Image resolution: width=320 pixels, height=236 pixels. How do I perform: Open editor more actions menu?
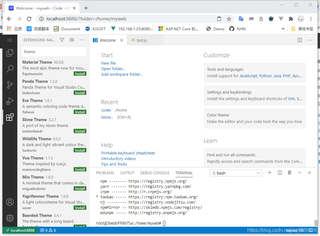click(x=309, y=40)
